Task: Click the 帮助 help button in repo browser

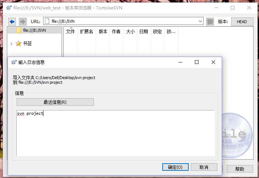Action: pos(240,169)
